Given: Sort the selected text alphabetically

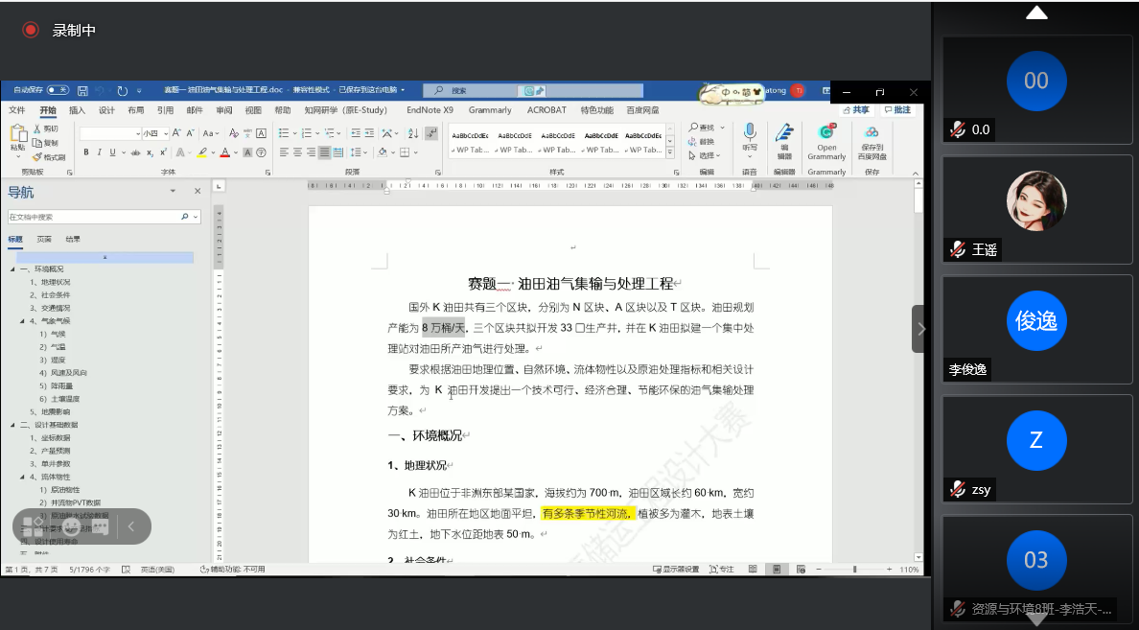Looking at the screenshot, I should point(412,133).
